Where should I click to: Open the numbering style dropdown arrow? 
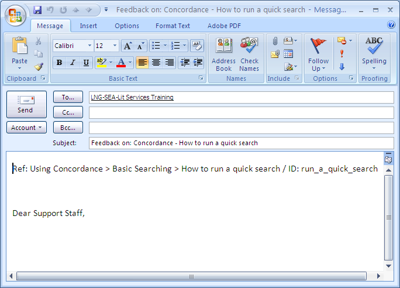[184, 46]
